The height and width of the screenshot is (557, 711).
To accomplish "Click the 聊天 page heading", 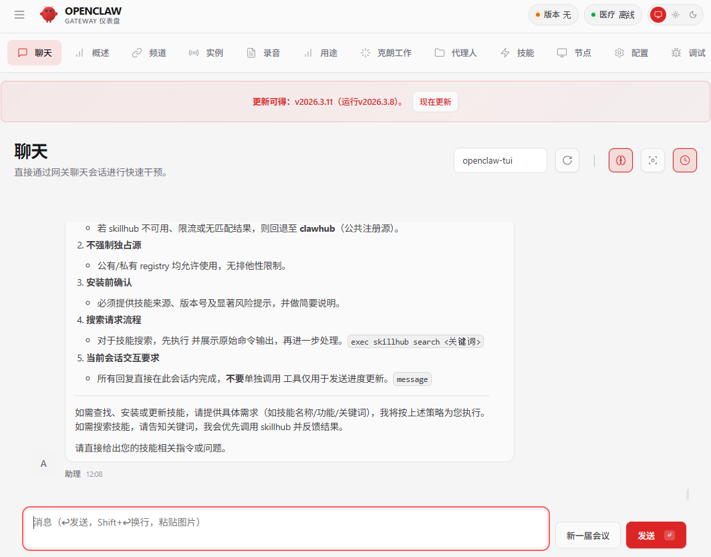I will 31,152.
